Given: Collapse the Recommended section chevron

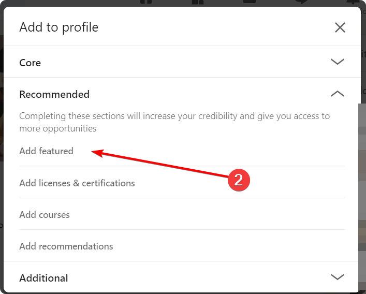Looking at the screenshot, I should (337, 94).
